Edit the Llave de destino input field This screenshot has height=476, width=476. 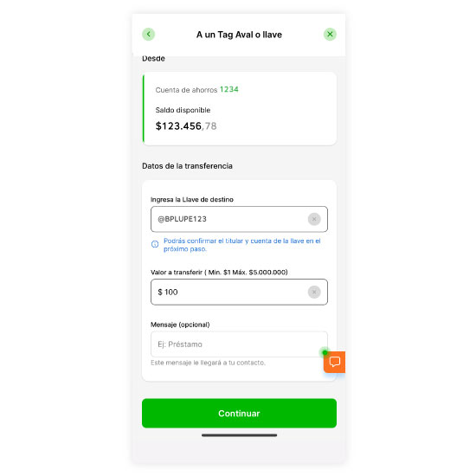(239, 219)
